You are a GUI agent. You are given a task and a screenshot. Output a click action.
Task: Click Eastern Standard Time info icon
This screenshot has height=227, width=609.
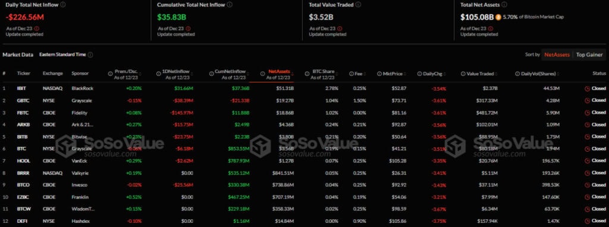[90, 55]
